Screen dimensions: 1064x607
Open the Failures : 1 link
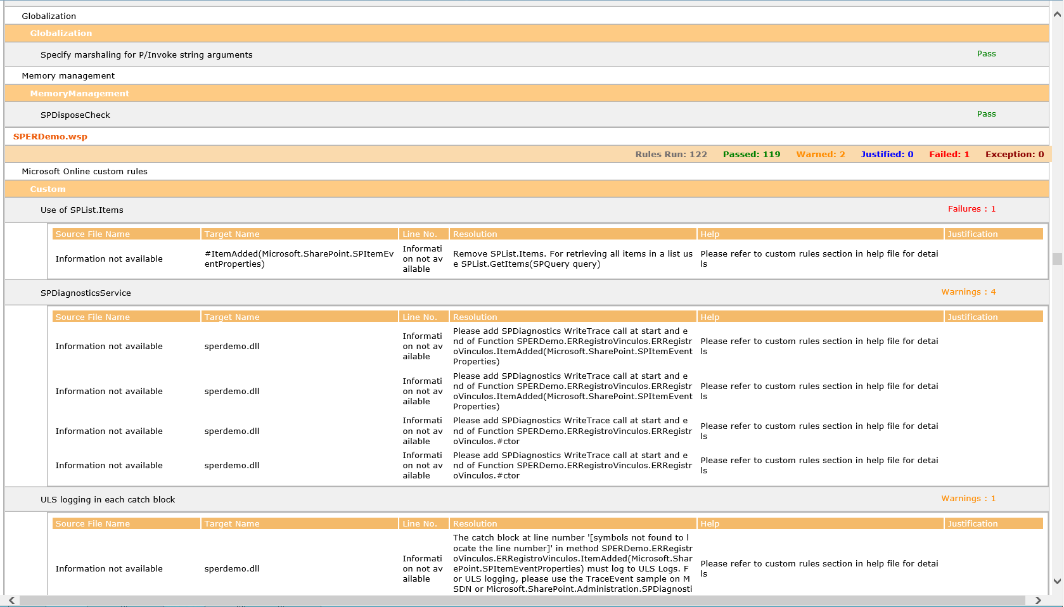pos(972,208)
